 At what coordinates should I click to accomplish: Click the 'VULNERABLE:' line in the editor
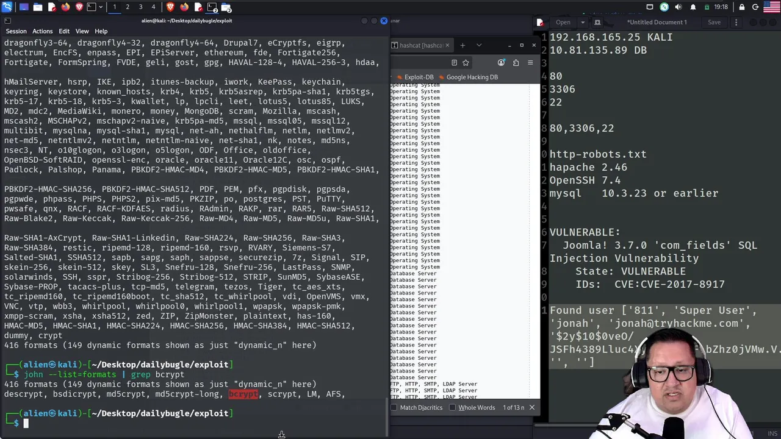point(585,232)
